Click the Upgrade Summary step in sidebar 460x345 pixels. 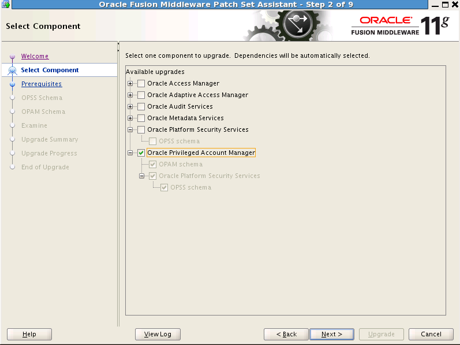(x=50, y=139)
